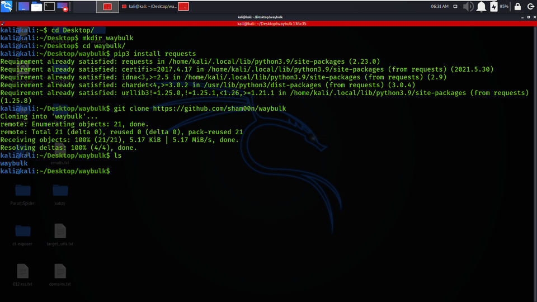Click the terminal icon left of red title bar
This screenshot has height=302, width=537.
pos(3,23)
